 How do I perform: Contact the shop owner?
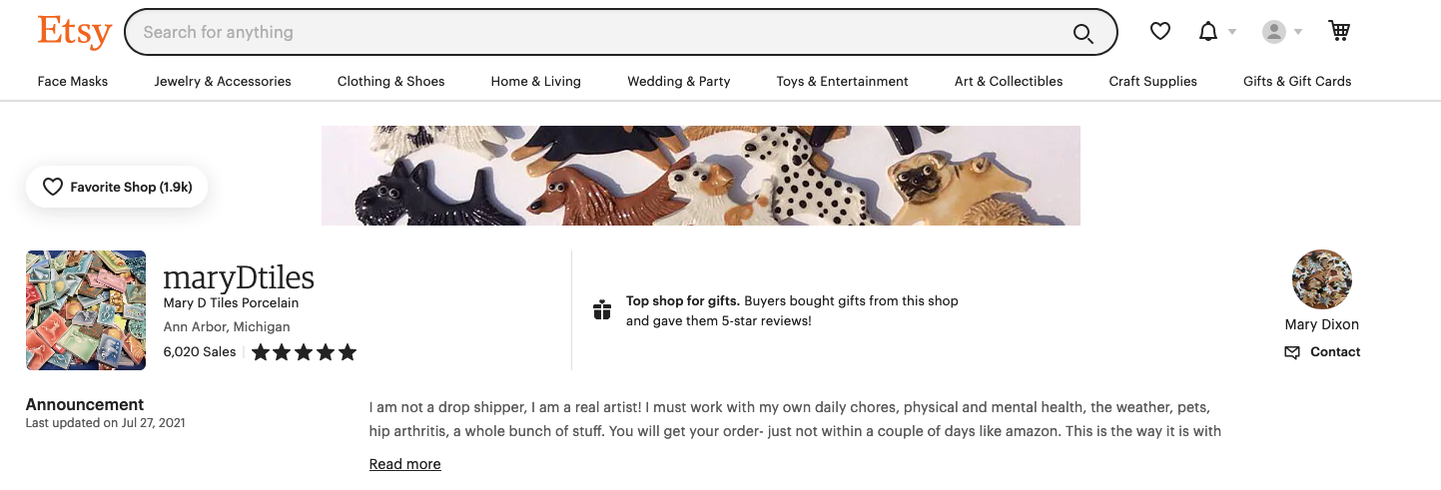point(1322,352)
